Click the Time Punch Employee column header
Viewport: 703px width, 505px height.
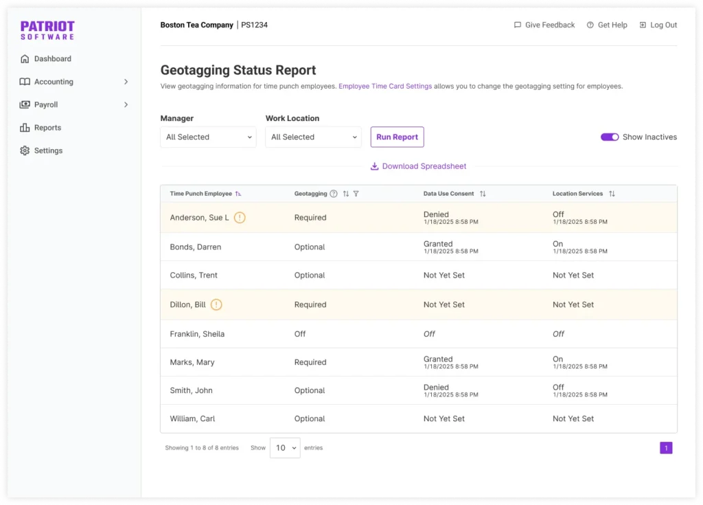(x=201, y=194)
